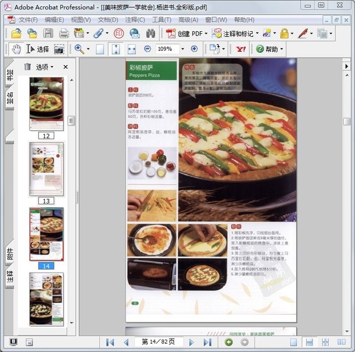Switch to single page layout
Screen dimensions: 355x352
(294, 342)
